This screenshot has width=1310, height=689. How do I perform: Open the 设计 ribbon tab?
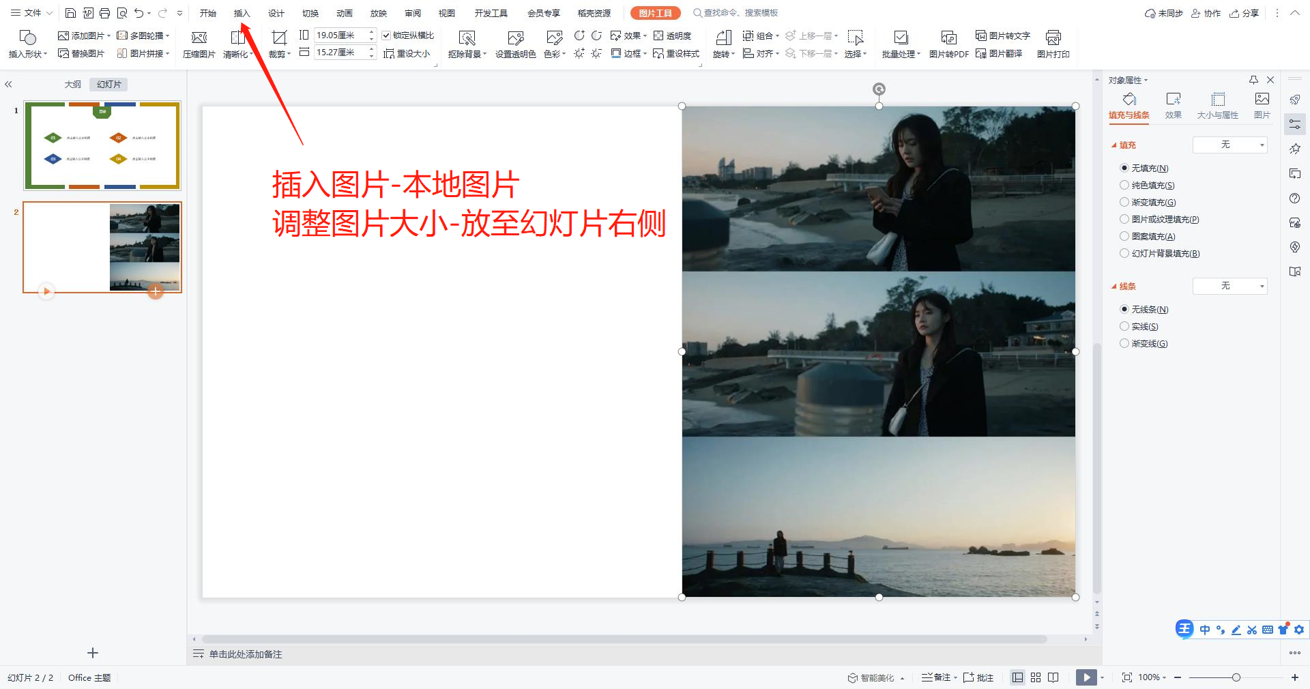(276, 13)
